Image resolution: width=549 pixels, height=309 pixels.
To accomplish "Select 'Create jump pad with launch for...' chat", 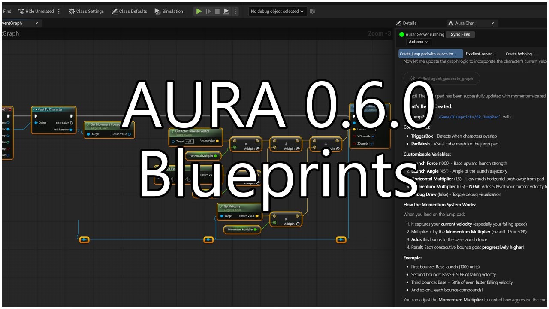I will tap(431, 54).
